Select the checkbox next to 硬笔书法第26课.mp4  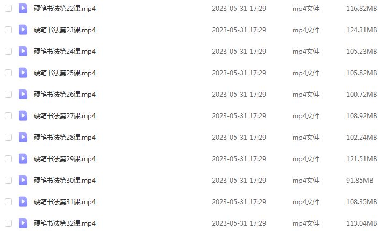(9, 94)
